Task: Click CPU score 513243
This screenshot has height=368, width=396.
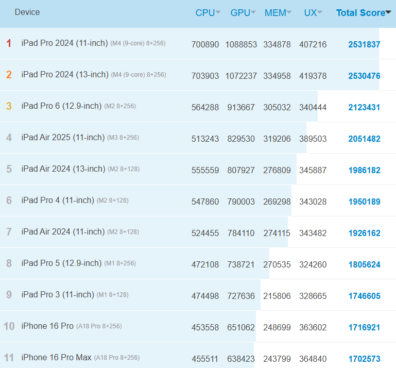Action: point(205,139)
